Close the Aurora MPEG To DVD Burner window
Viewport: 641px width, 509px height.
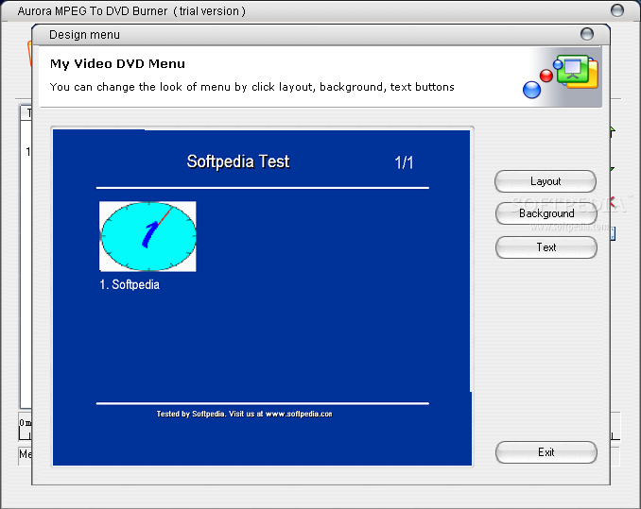click(617, 10)
